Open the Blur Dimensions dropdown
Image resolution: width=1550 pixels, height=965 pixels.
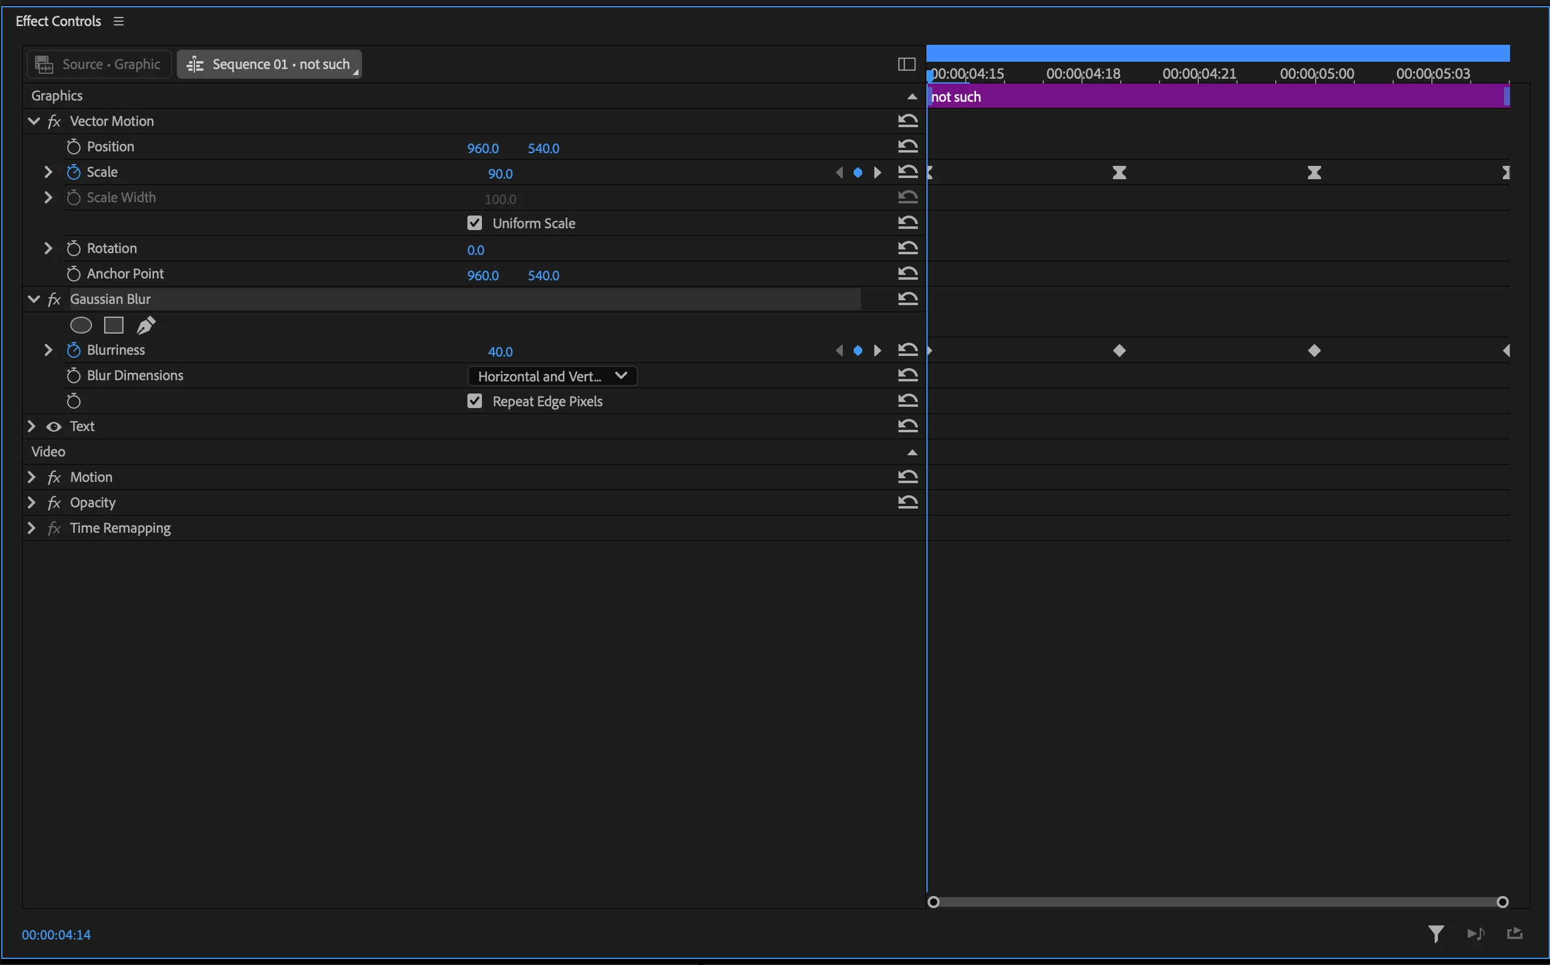tap(552, 376)
